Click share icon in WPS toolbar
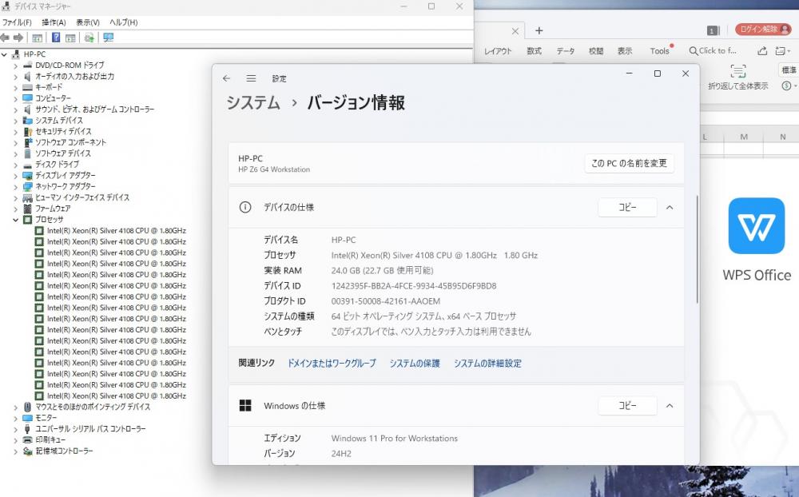799x497 pixels. click(x=762, y=51)
